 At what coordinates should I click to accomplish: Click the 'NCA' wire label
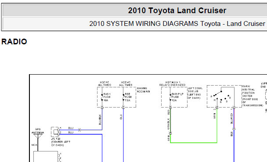(x=34, y=145)
